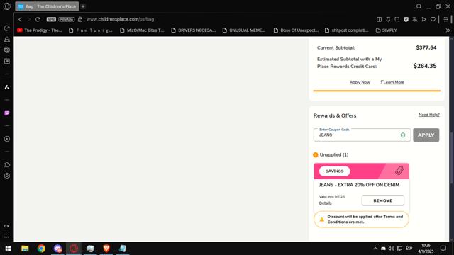Open Brave browser from the taskbar

point(106,249)
